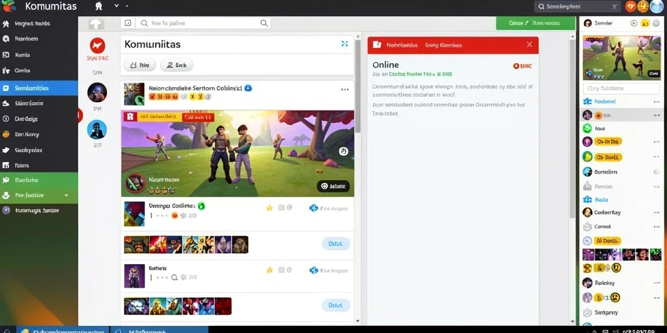
Task: Select the blue round avatar in narrow column
Action: (97, 129)
